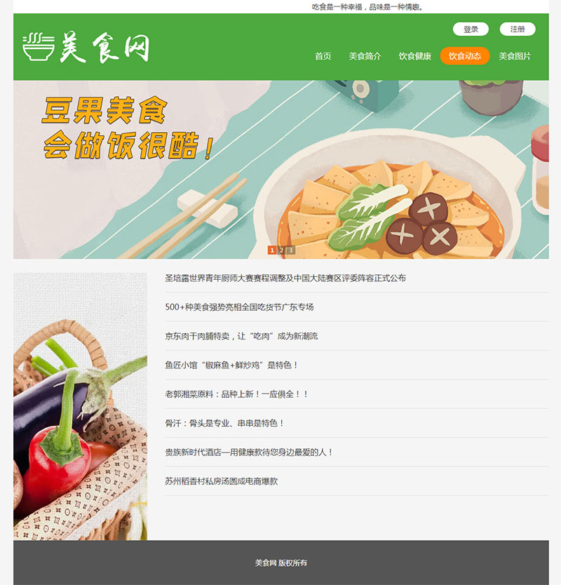
Task: Select 饮食健康 in the navigation bar
Action: [x=414, y=56]
